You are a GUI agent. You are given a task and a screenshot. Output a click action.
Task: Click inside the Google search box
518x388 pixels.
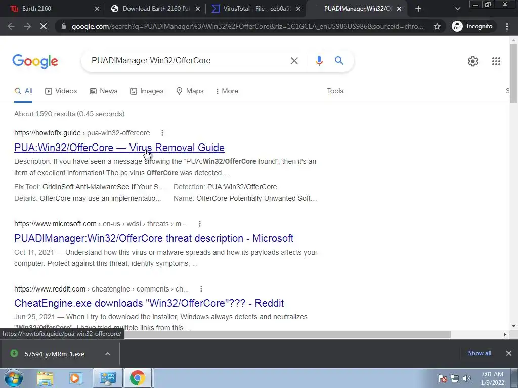click(188, 61)
